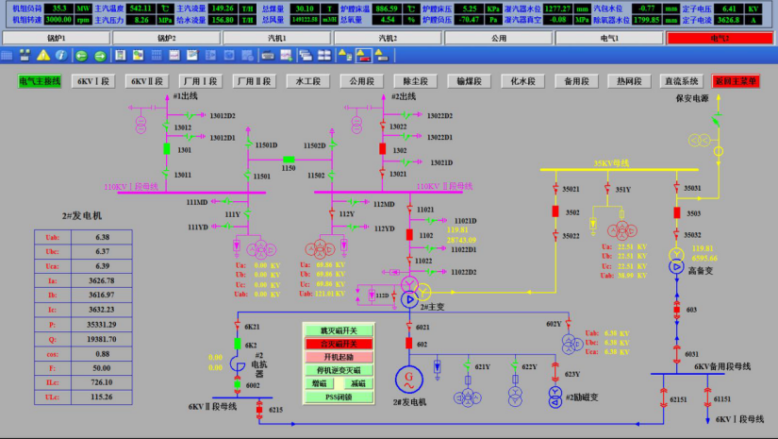Click the 2#主变 transformer symbol

(x=408, y=298)
